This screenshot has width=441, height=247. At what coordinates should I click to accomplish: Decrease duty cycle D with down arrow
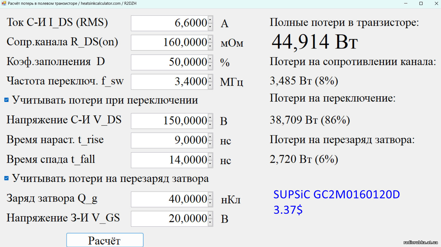[210, 66]
